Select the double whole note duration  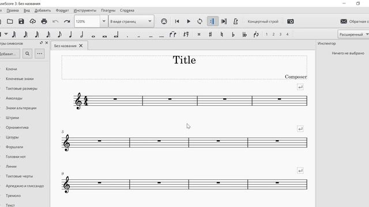tap(105, 36)
